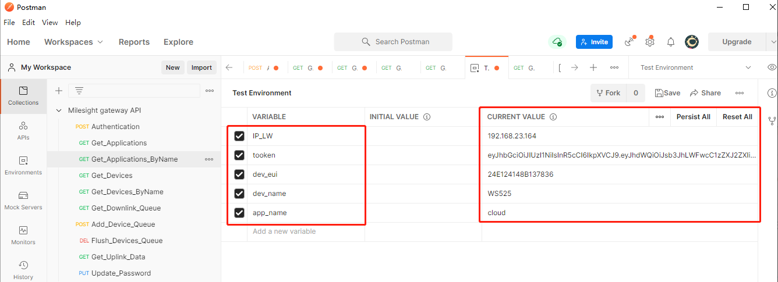Uncheck the dev_eui variable checkbox
This screenshot has height=282, width=778.
tap(239, 174)
